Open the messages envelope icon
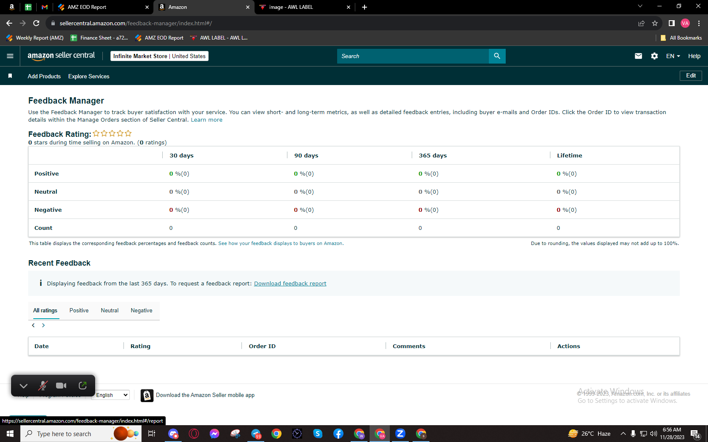 (638, 56)
